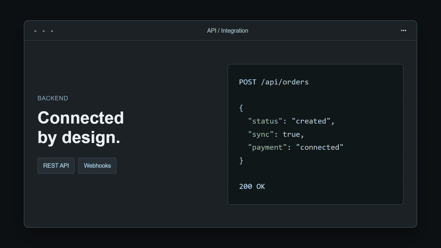The image size is (441, 248).
Task: Select the 'POST /api/orders' line
Action: pyautogui.click(x=274, y=82)
